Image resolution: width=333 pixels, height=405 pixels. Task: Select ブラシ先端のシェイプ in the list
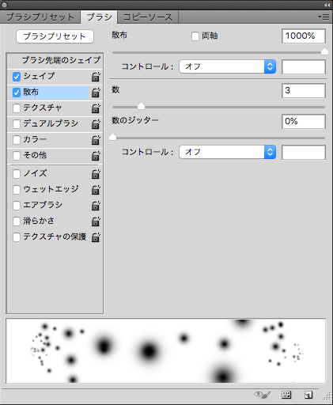[x=55, y=60]
